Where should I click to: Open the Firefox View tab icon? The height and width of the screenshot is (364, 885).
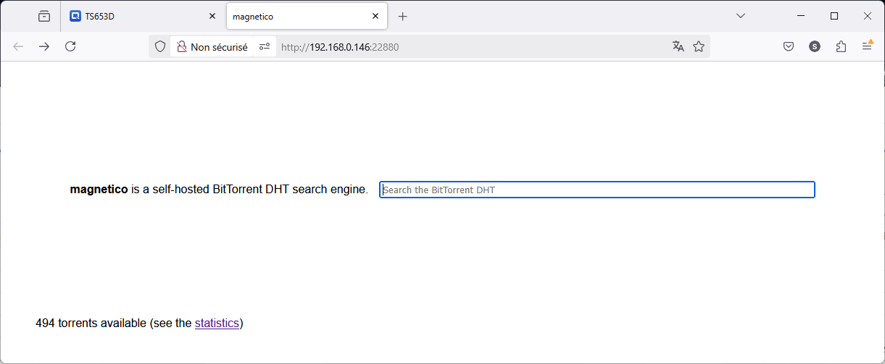(x=44, y=16)
